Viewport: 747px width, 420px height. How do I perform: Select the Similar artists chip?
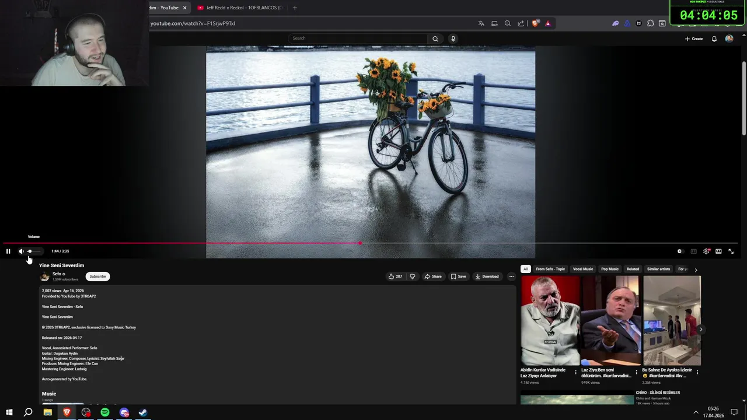tap(658, 269)
